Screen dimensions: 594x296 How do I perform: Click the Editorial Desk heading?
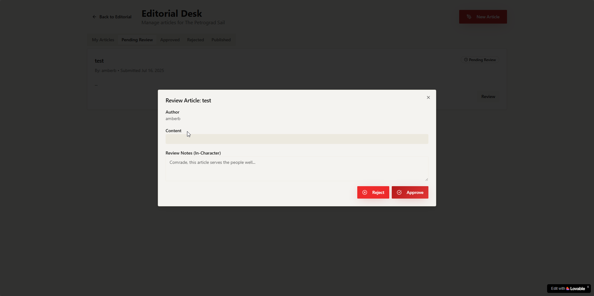point(172,14)
